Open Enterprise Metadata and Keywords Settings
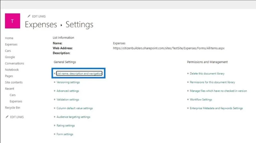The width and height of the screenshot is (256, 143). 216,108
